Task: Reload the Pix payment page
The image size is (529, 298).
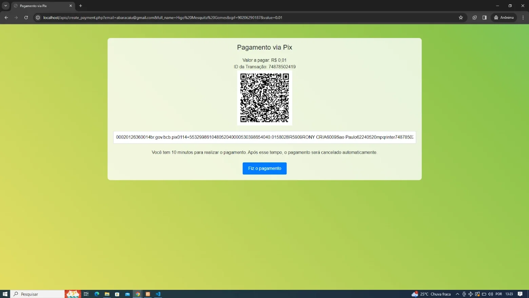Action: click(x=26, y=18)
